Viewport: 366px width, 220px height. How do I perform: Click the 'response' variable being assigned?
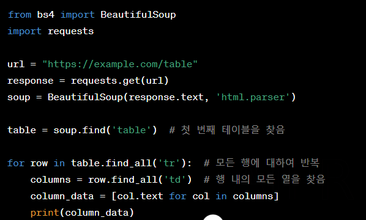pyautogui.click(x=31, y=81)
